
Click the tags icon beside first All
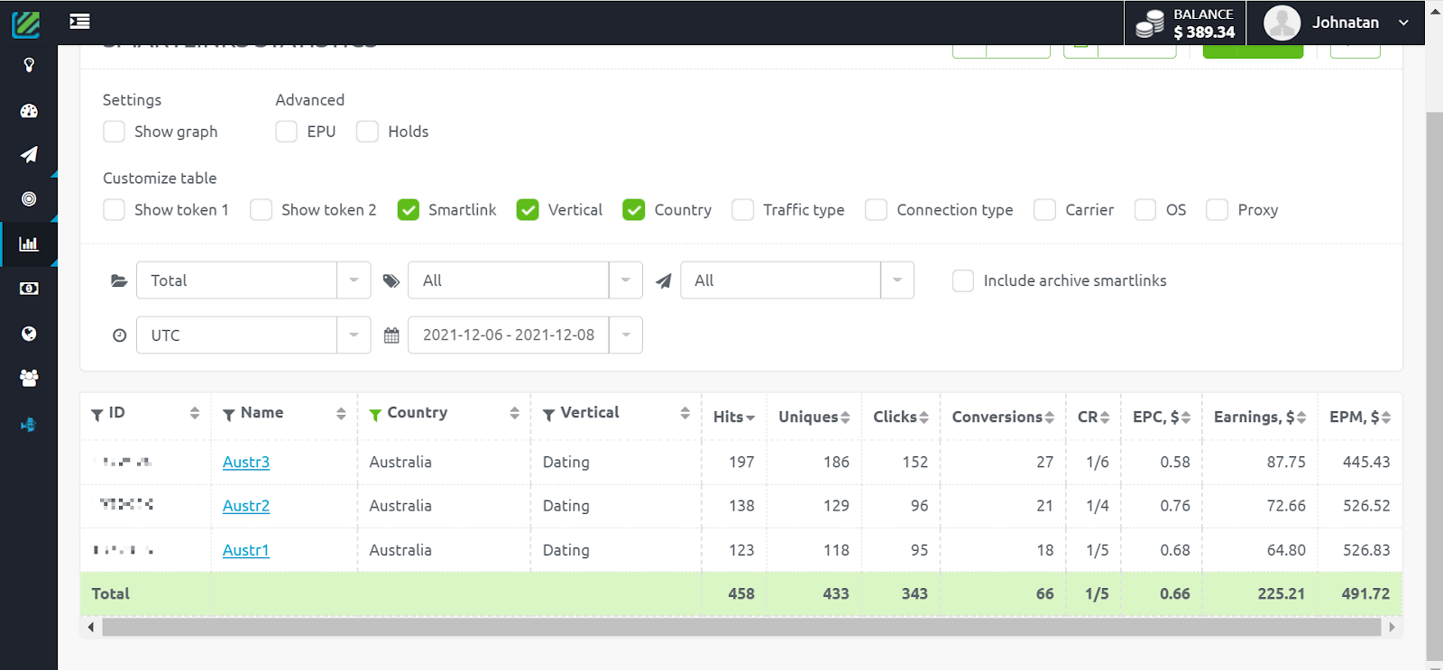click(391, 280)
